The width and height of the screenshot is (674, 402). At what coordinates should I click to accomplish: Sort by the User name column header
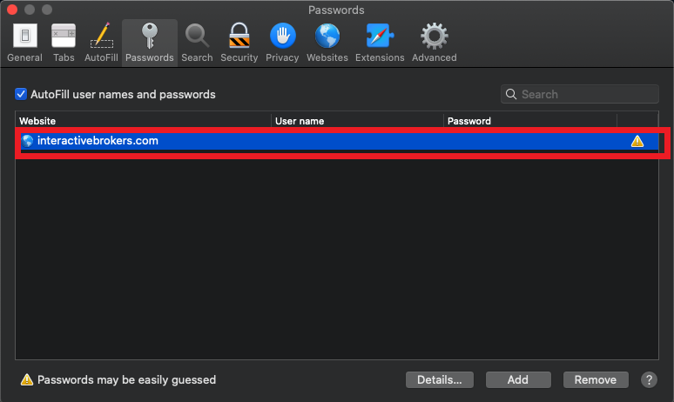[357, 121]
